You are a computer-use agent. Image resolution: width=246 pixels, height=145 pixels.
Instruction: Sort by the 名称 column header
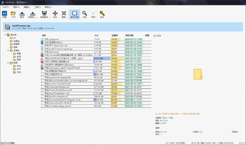tap(44, 35)
